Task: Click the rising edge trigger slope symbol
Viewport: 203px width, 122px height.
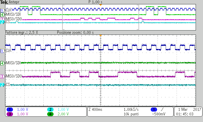Action: point(162,110)
